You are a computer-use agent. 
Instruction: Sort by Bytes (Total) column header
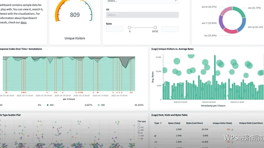coord(174,123)
